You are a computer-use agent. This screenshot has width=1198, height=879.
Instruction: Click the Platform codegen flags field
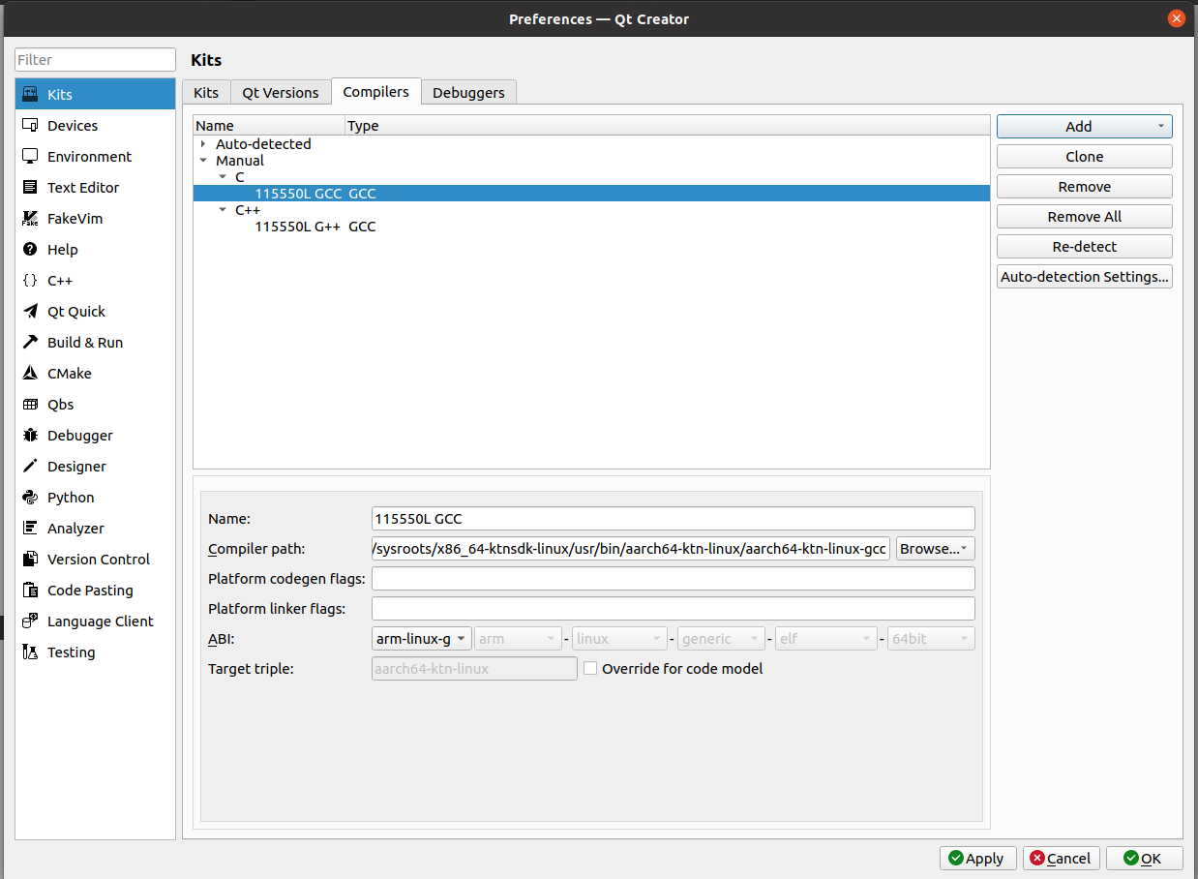pyautogui.click(x=673, y=579)
